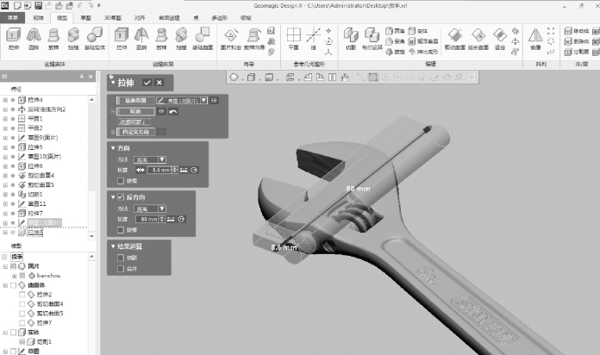Select the 分割面 split face tool
Viewport: 600px width, 355px height.
(x=577, y=52)
